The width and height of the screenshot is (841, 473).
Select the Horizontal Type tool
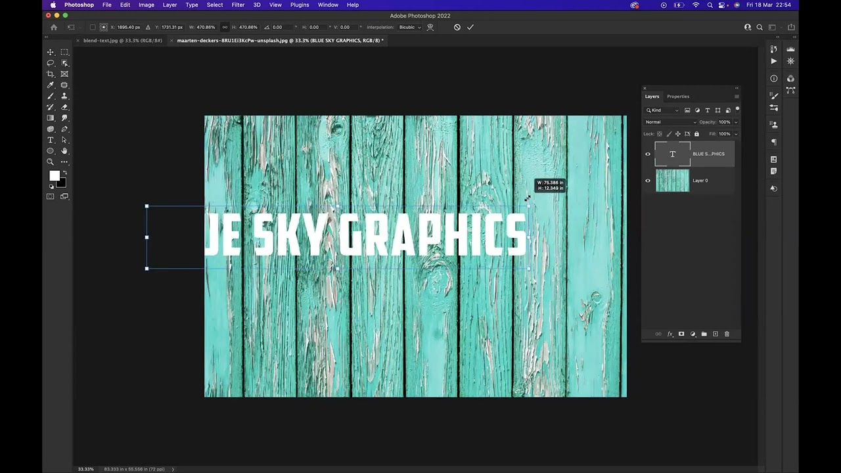click(x=51, y=140)
